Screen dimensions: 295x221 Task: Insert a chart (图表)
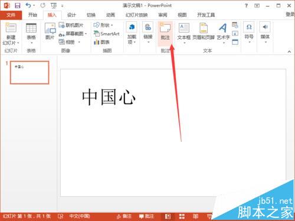pos(101,42)
